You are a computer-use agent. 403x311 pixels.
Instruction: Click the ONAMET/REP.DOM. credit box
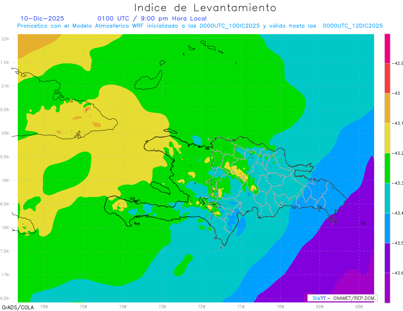pyautogui.click(x=342, y=298)
